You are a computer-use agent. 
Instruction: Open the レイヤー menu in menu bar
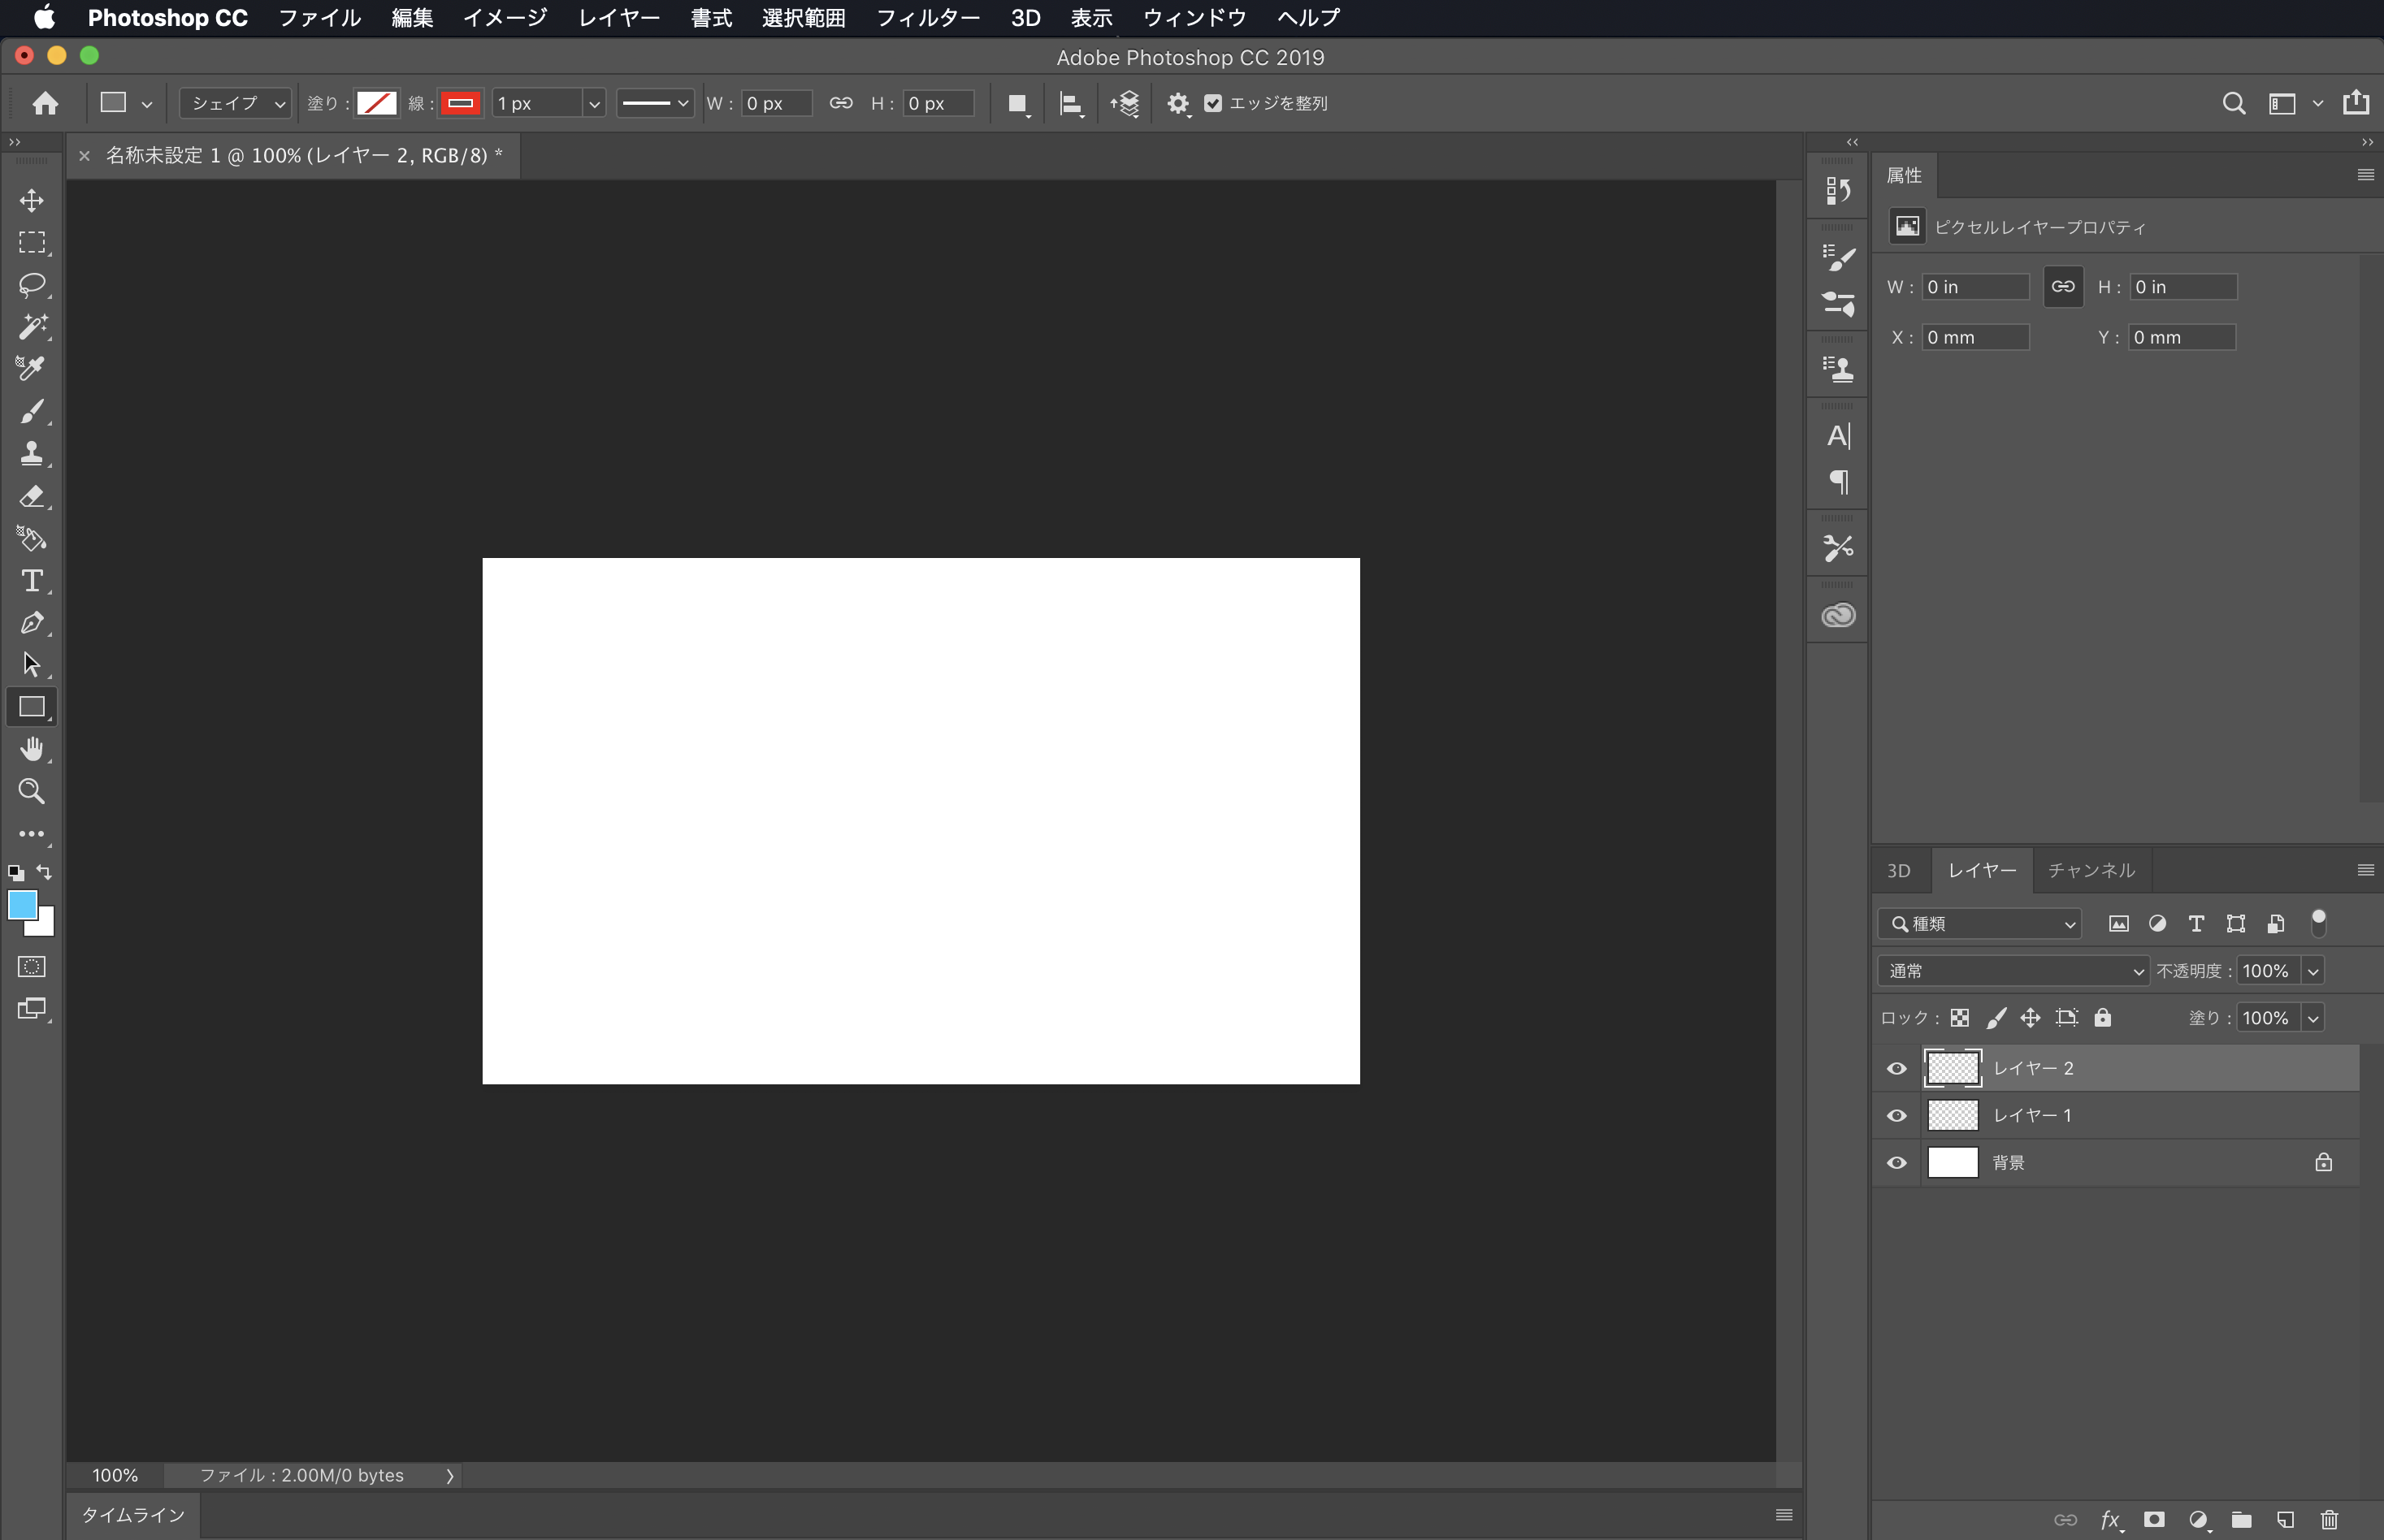click(618, 17)
